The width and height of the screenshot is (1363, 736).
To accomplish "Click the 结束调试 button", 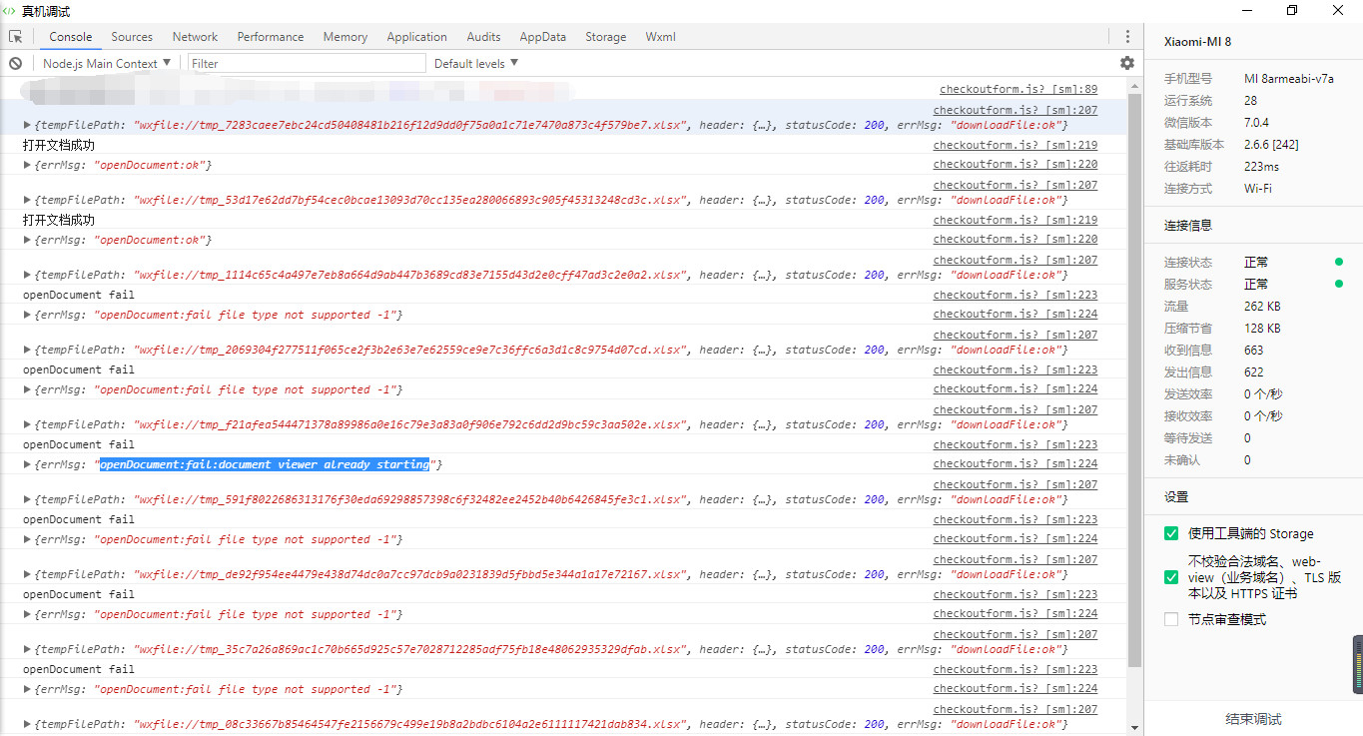I will click(x=1253, y=719).
